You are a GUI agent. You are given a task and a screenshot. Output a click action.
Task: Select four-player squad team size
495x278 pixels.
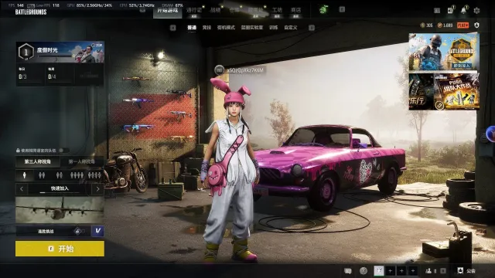tap(77, 175)
